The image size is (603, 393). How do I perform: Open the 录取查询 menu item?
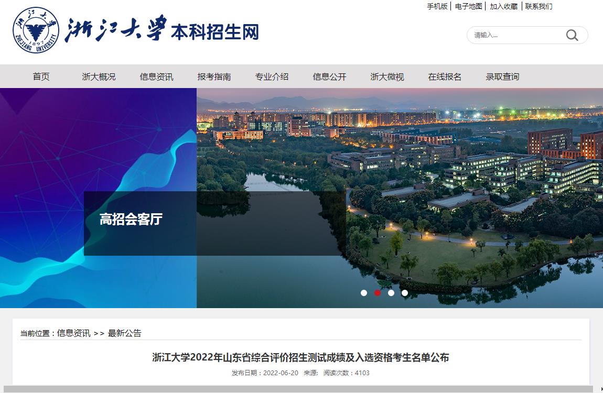coord(503,77)
